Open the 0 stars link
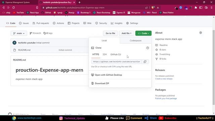Image resolution: width=215 pixels, height=121 pixels. [161, 50]
